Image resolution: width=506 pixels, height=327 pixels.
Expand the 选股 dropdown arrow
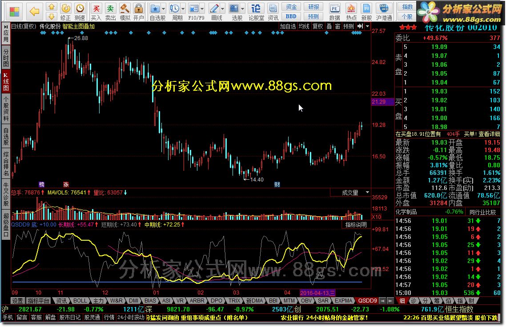coord(243,9)
